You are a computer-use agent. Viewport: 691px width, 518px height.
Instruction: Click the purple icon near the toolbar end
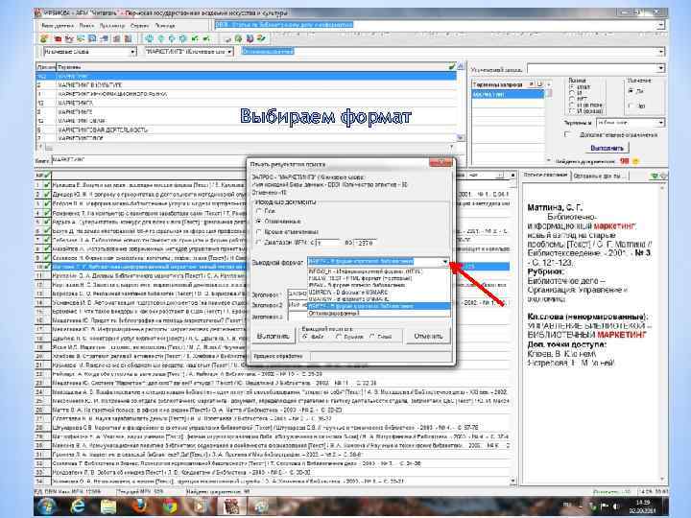[250, 38]
